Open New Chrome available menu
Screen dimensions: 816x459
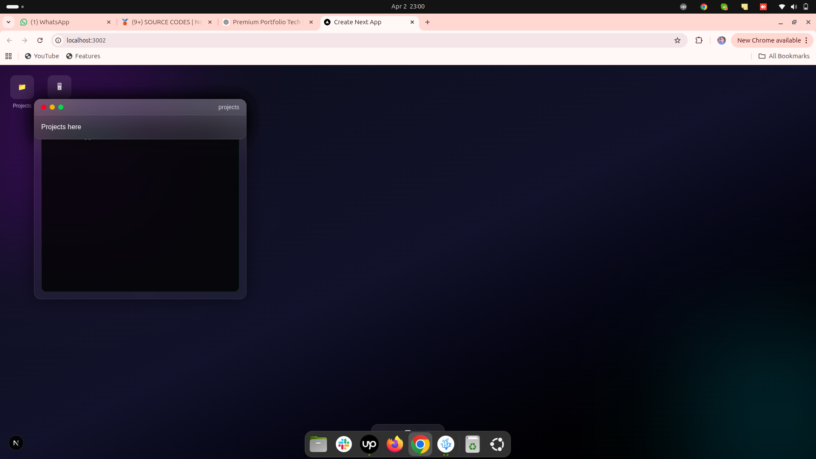tap(772, 40)
